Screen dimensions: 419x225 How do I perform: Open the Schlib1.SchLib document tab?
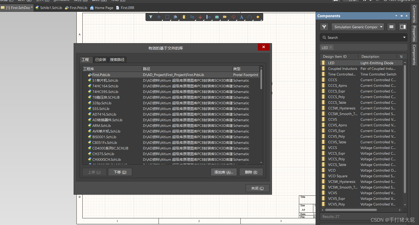pos(49,8)
